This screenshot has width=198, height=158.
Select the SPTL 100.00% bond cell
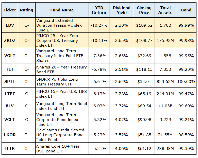[x=186, y=82]
